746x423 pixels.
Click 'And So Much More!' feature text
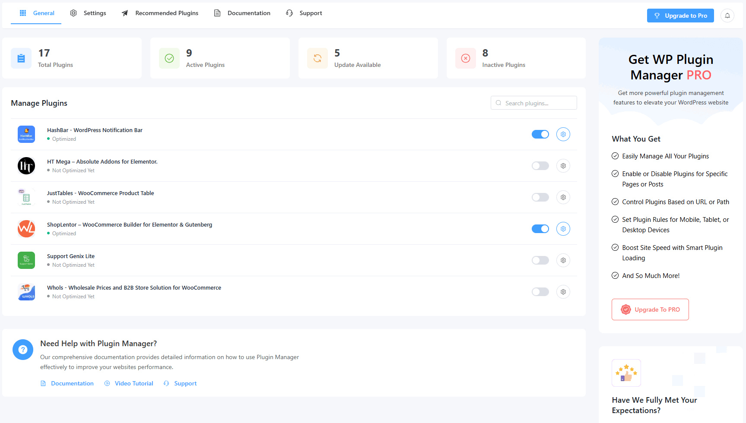(x=651, y=276)
